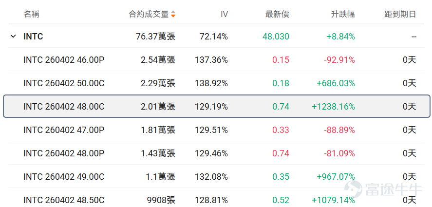Open INTC 260402 47.00P contract
The width and height of the screenshot is (432, 207).
(64, 130)
